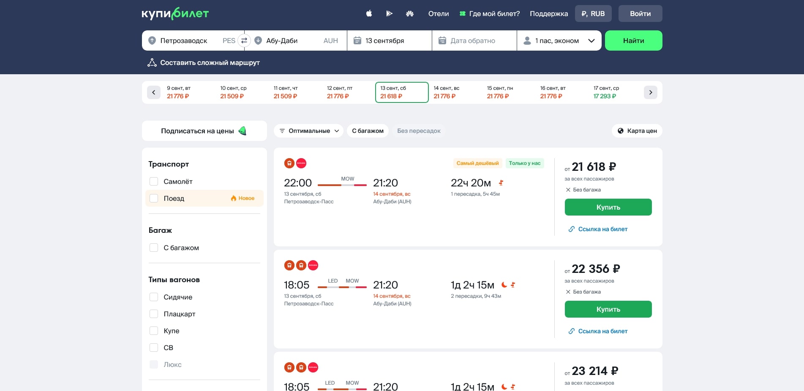The width and height of the screenshot is (804, 391).
Task: Open the Оптимальные sorting dropdown
Action: coord(309,131)
